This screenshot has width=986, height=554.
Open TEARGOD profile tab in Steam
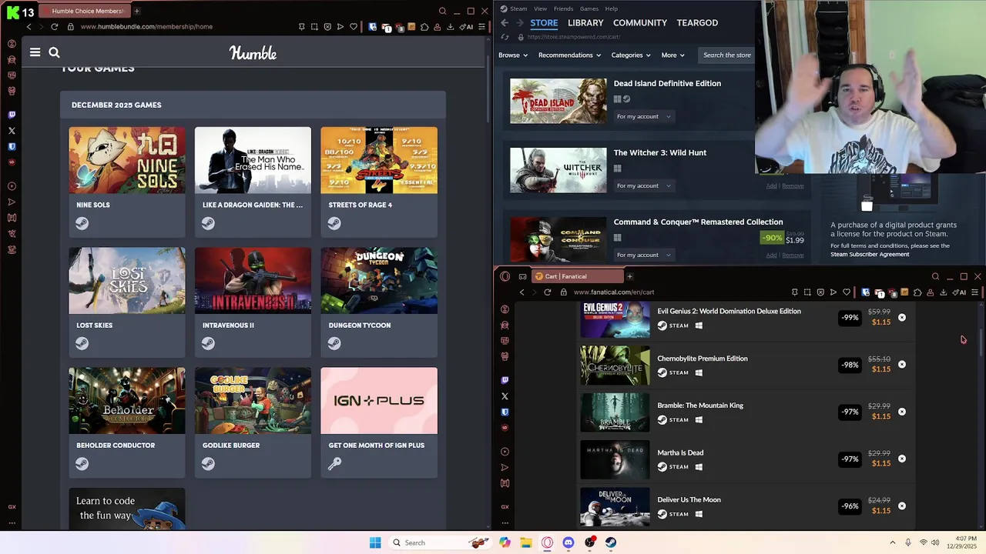coord(697,23)
